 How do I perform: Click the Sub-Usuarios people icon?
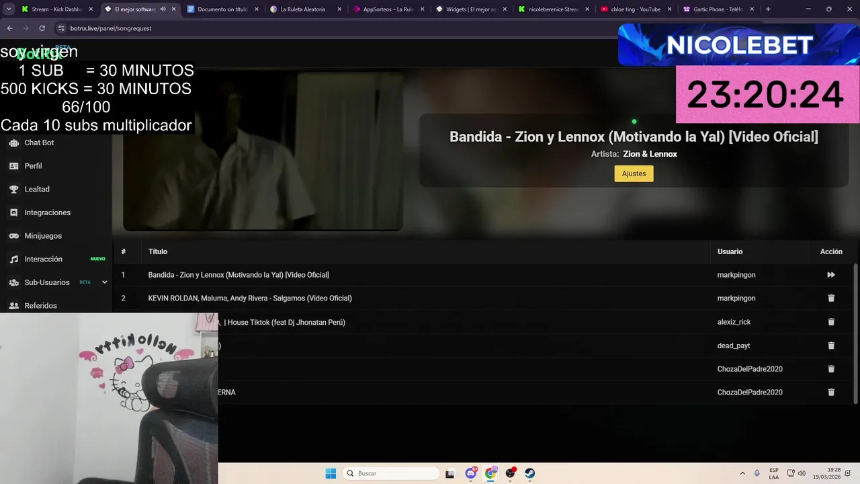pyautogui.click(x=13, y=282)
